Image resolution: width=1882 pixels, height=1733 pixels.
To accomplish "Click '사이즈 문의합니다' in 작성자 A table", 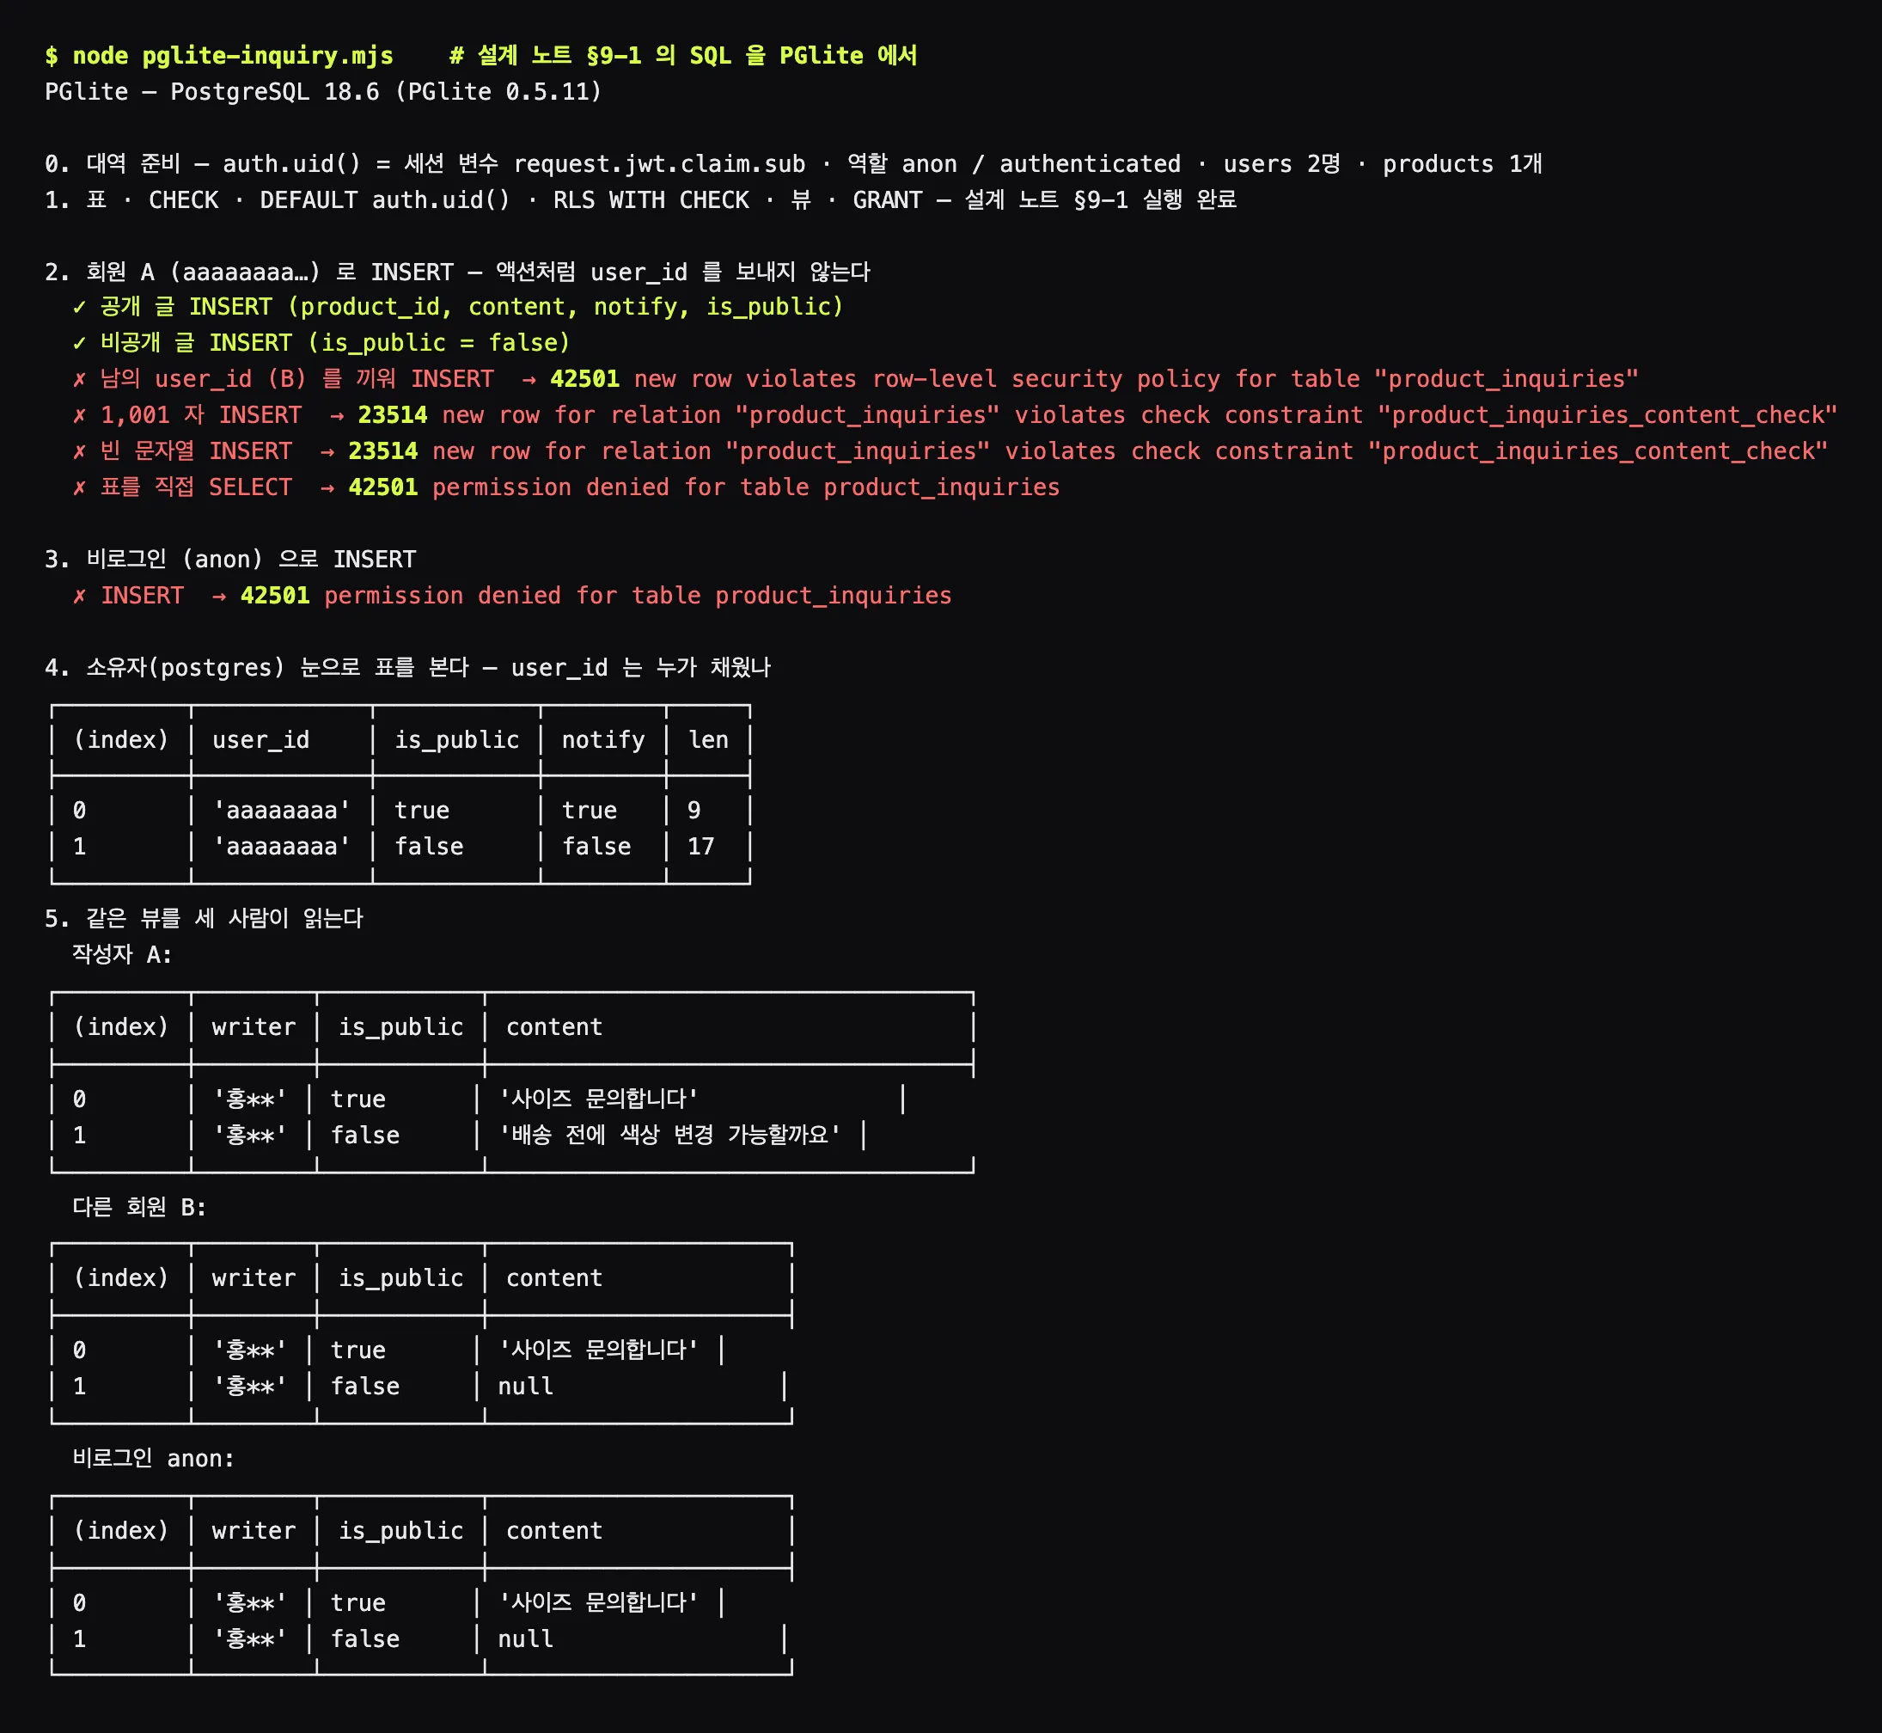I will (598, 1099).
